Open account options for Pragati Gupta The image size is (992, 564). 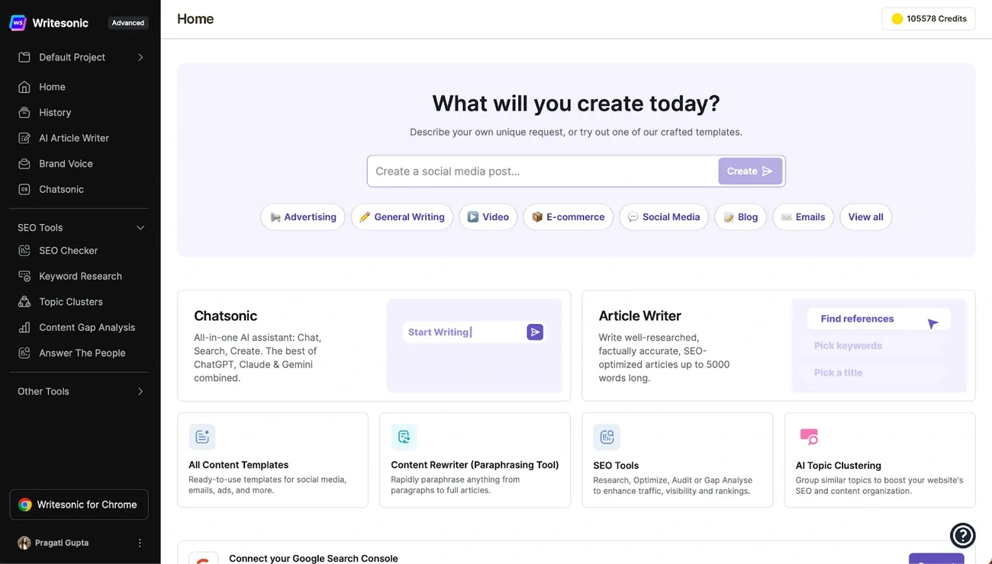(x=140, y=543)
